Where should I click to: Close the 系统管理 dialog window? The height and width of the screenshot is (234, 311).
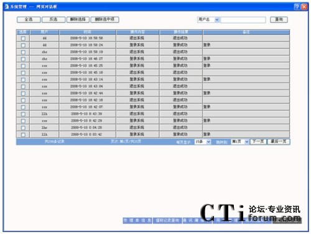(304, 7)
